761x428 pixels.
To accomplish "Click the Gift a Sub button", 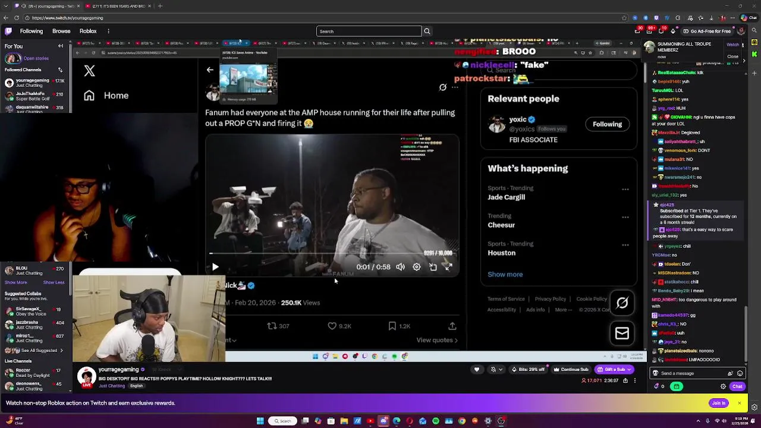I will (x=611, y=369).
